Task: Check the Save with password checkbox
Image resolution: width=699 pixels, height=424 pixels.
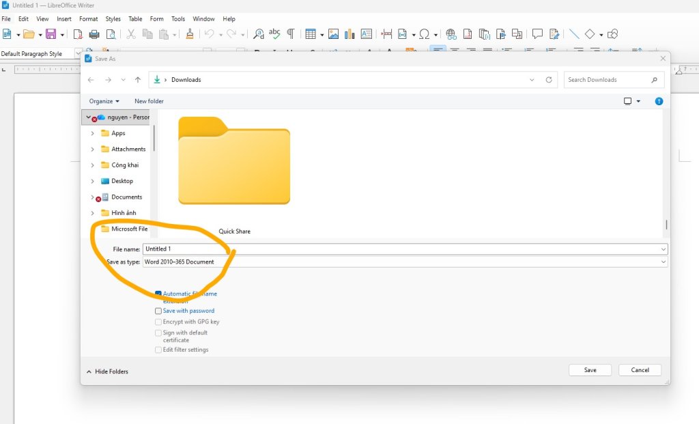Action: 158,311
